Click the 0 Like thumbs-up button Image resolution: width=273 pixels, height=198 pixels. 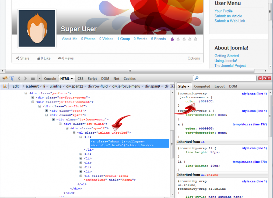tap(44, 58)
